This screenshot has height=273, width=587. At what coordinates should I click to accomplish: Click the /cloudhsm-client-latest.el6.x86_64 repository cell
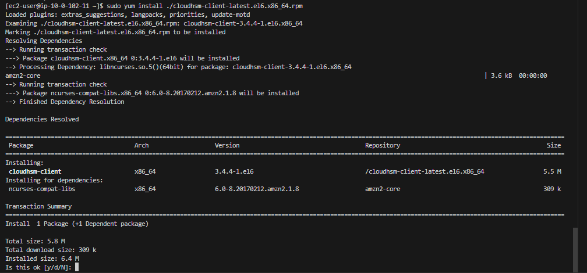pyautogui.click(x=425, y=172)
